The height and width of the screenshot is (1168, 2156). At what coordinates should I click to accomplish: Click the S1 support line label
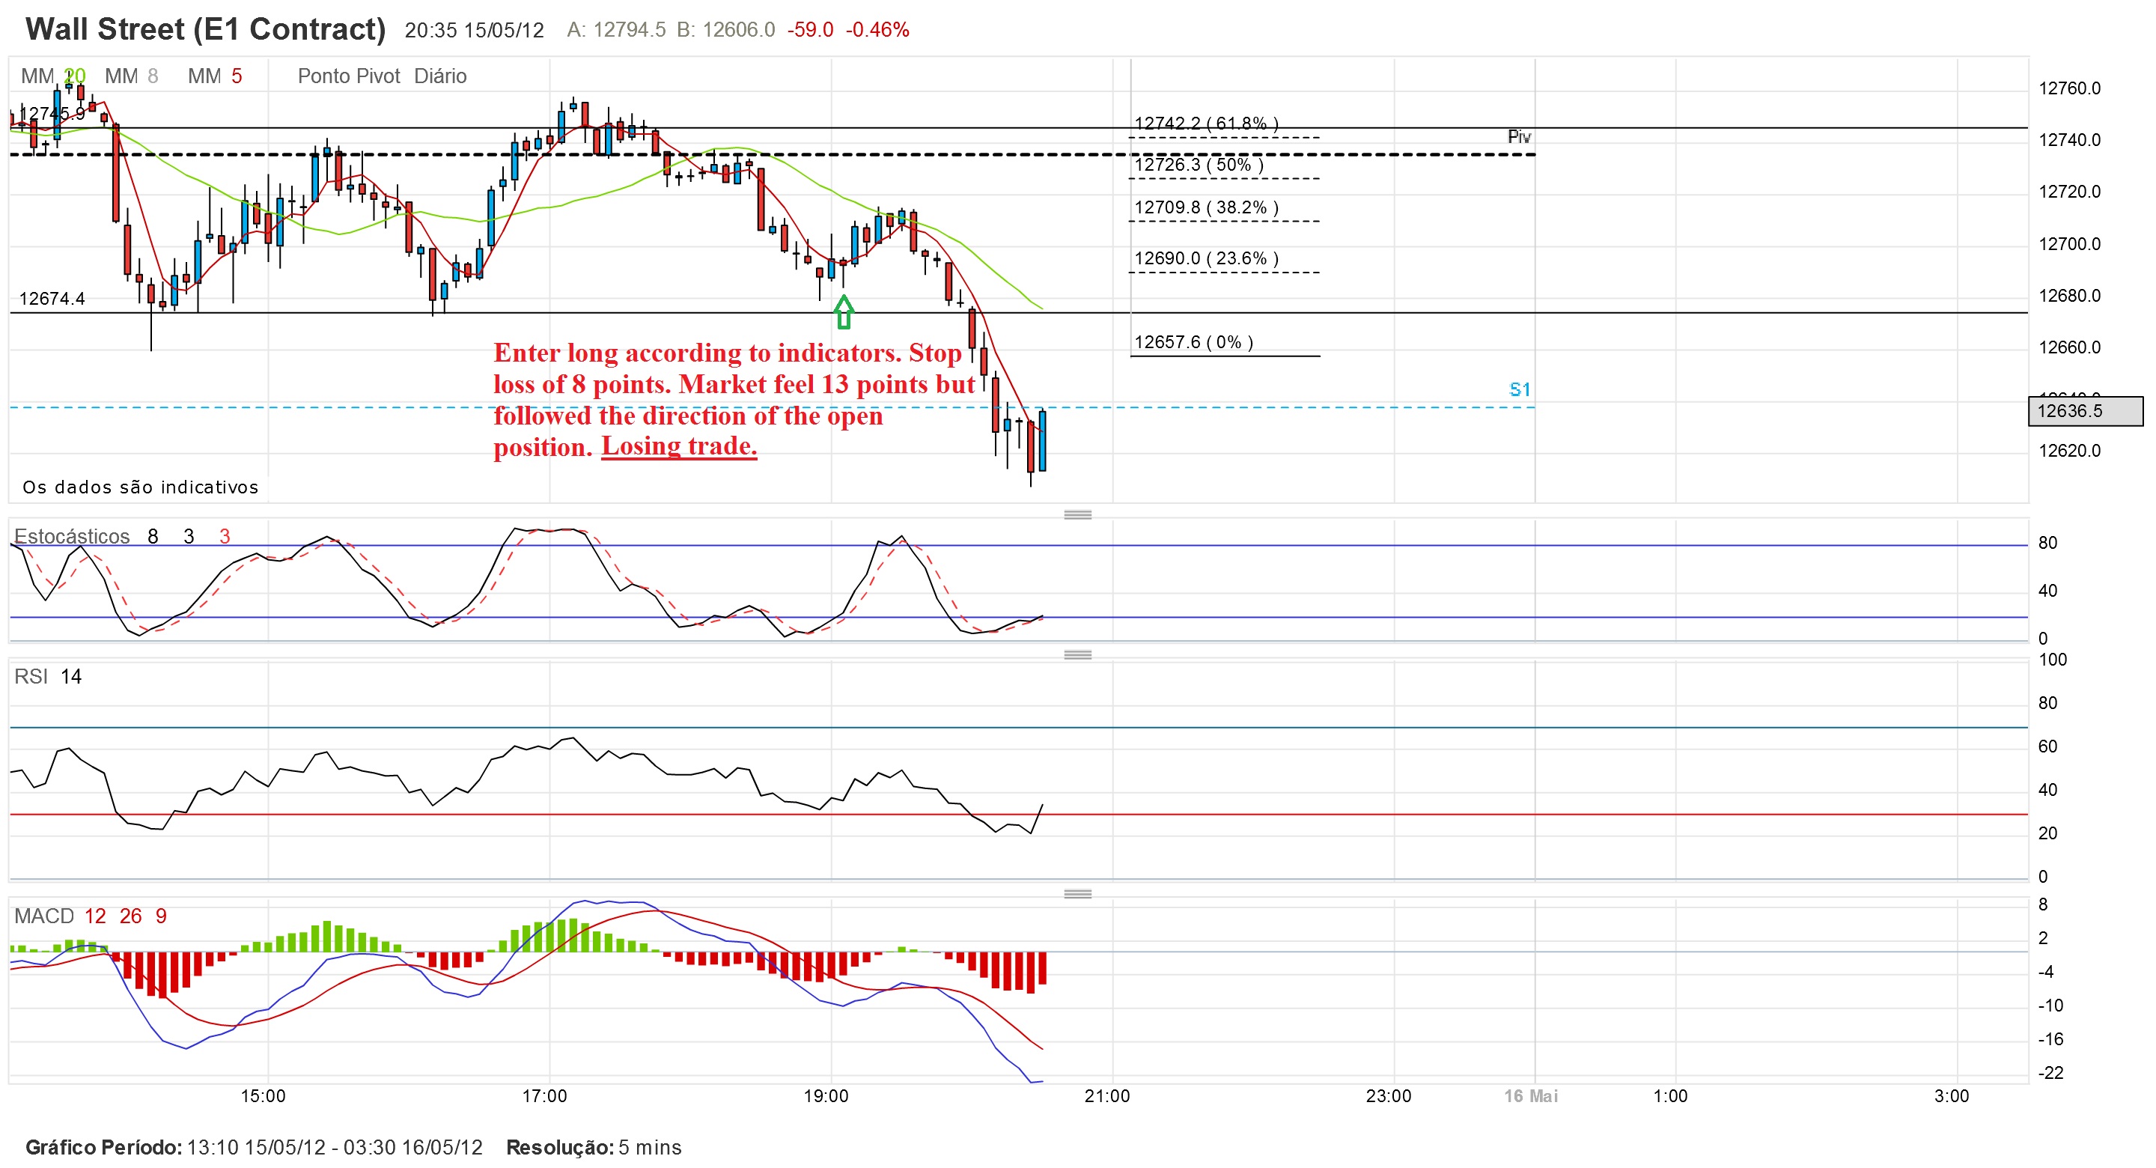pyautogui.click(x=1520, y=389)
